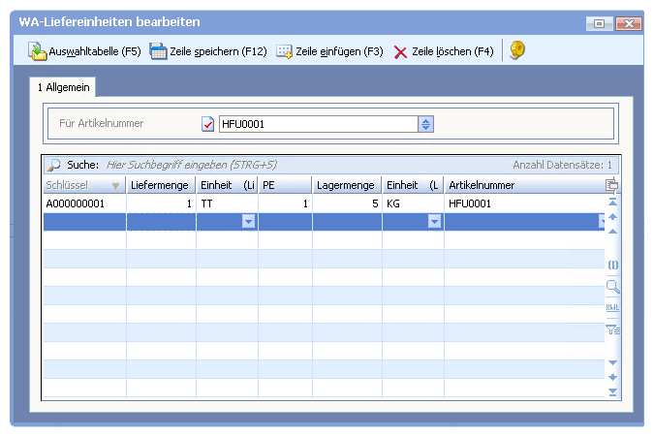Click the Lagermenge column header
654x437 pixels.
click(346, 185)
